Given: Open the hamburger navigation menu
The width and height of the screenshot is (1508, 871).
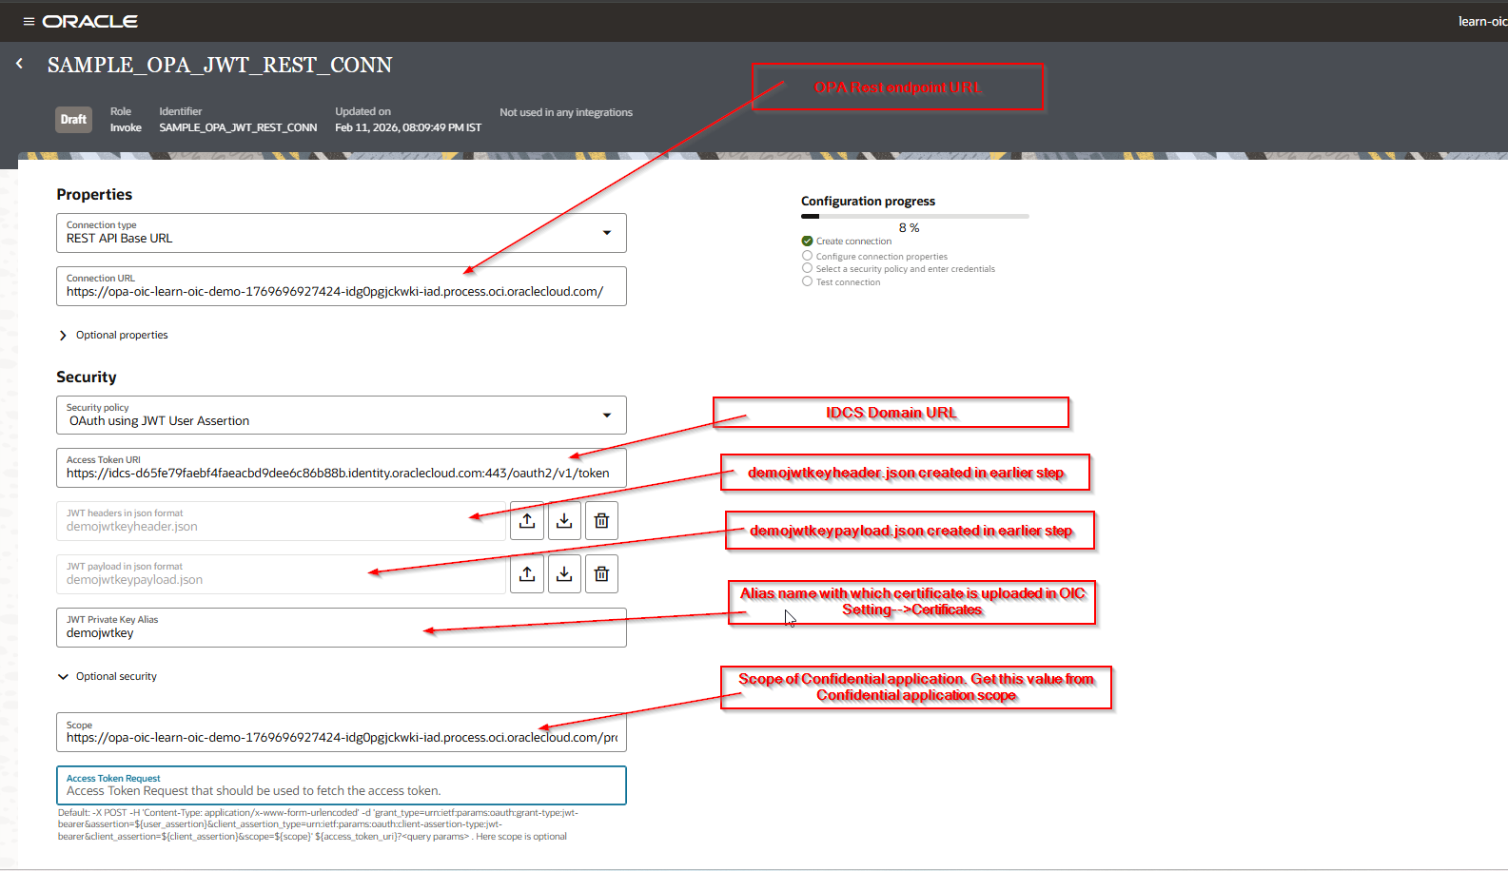Looking at the screenshot, I should point(29,21).
